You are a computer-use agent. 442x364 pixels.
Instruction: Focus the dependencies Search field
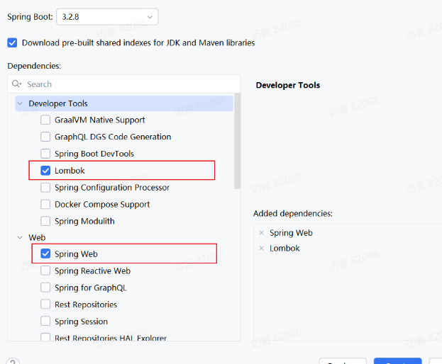pos(124,84)
